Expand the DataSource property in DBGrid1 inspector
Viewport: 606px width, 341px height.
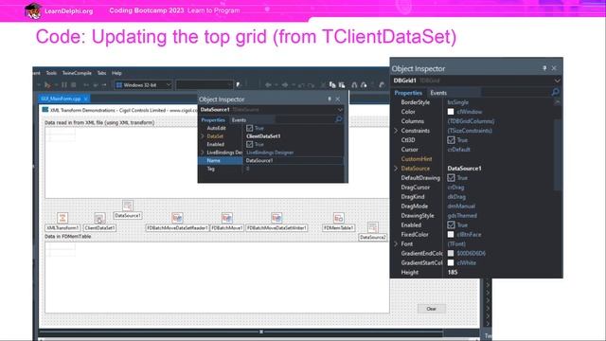[396, 169]
